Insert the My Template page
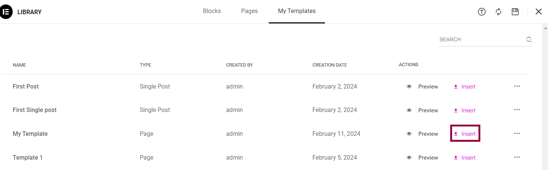The height and width of the screenshot is (170, 548). click(465, 134)
